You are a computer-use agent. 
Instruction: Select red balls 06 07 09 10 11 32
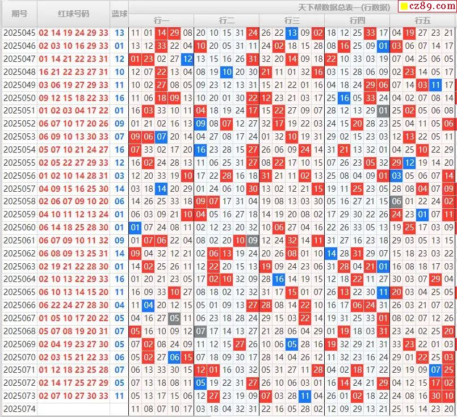tap(73, 241)
